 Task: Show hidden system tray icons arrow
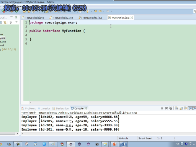click(x=194, y=144)
